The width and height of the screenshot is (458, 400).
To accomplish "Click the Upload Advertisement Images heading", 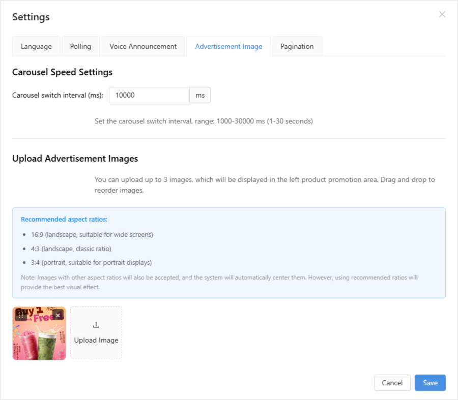I will (75, 159).
